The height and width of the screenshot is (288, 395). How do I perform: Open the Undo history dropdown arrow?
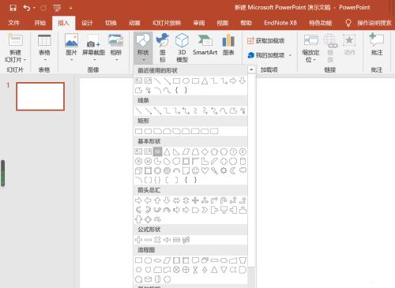tap(34, 8)
